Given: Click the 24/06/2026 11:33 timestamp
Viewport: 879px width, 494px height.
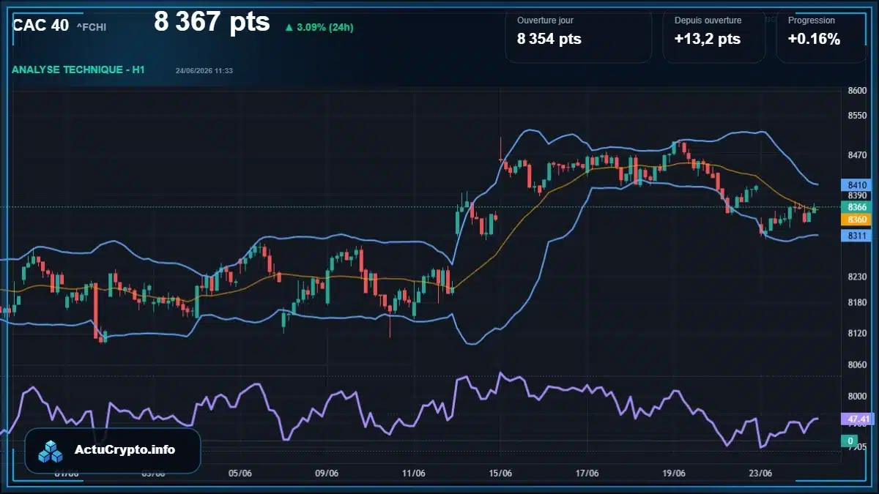Looking at the screenshot, I should (x=204, y=70).
